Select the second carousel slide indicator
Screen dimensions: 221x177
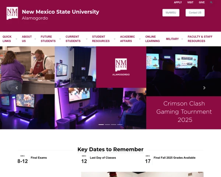[x=108, y=125]
